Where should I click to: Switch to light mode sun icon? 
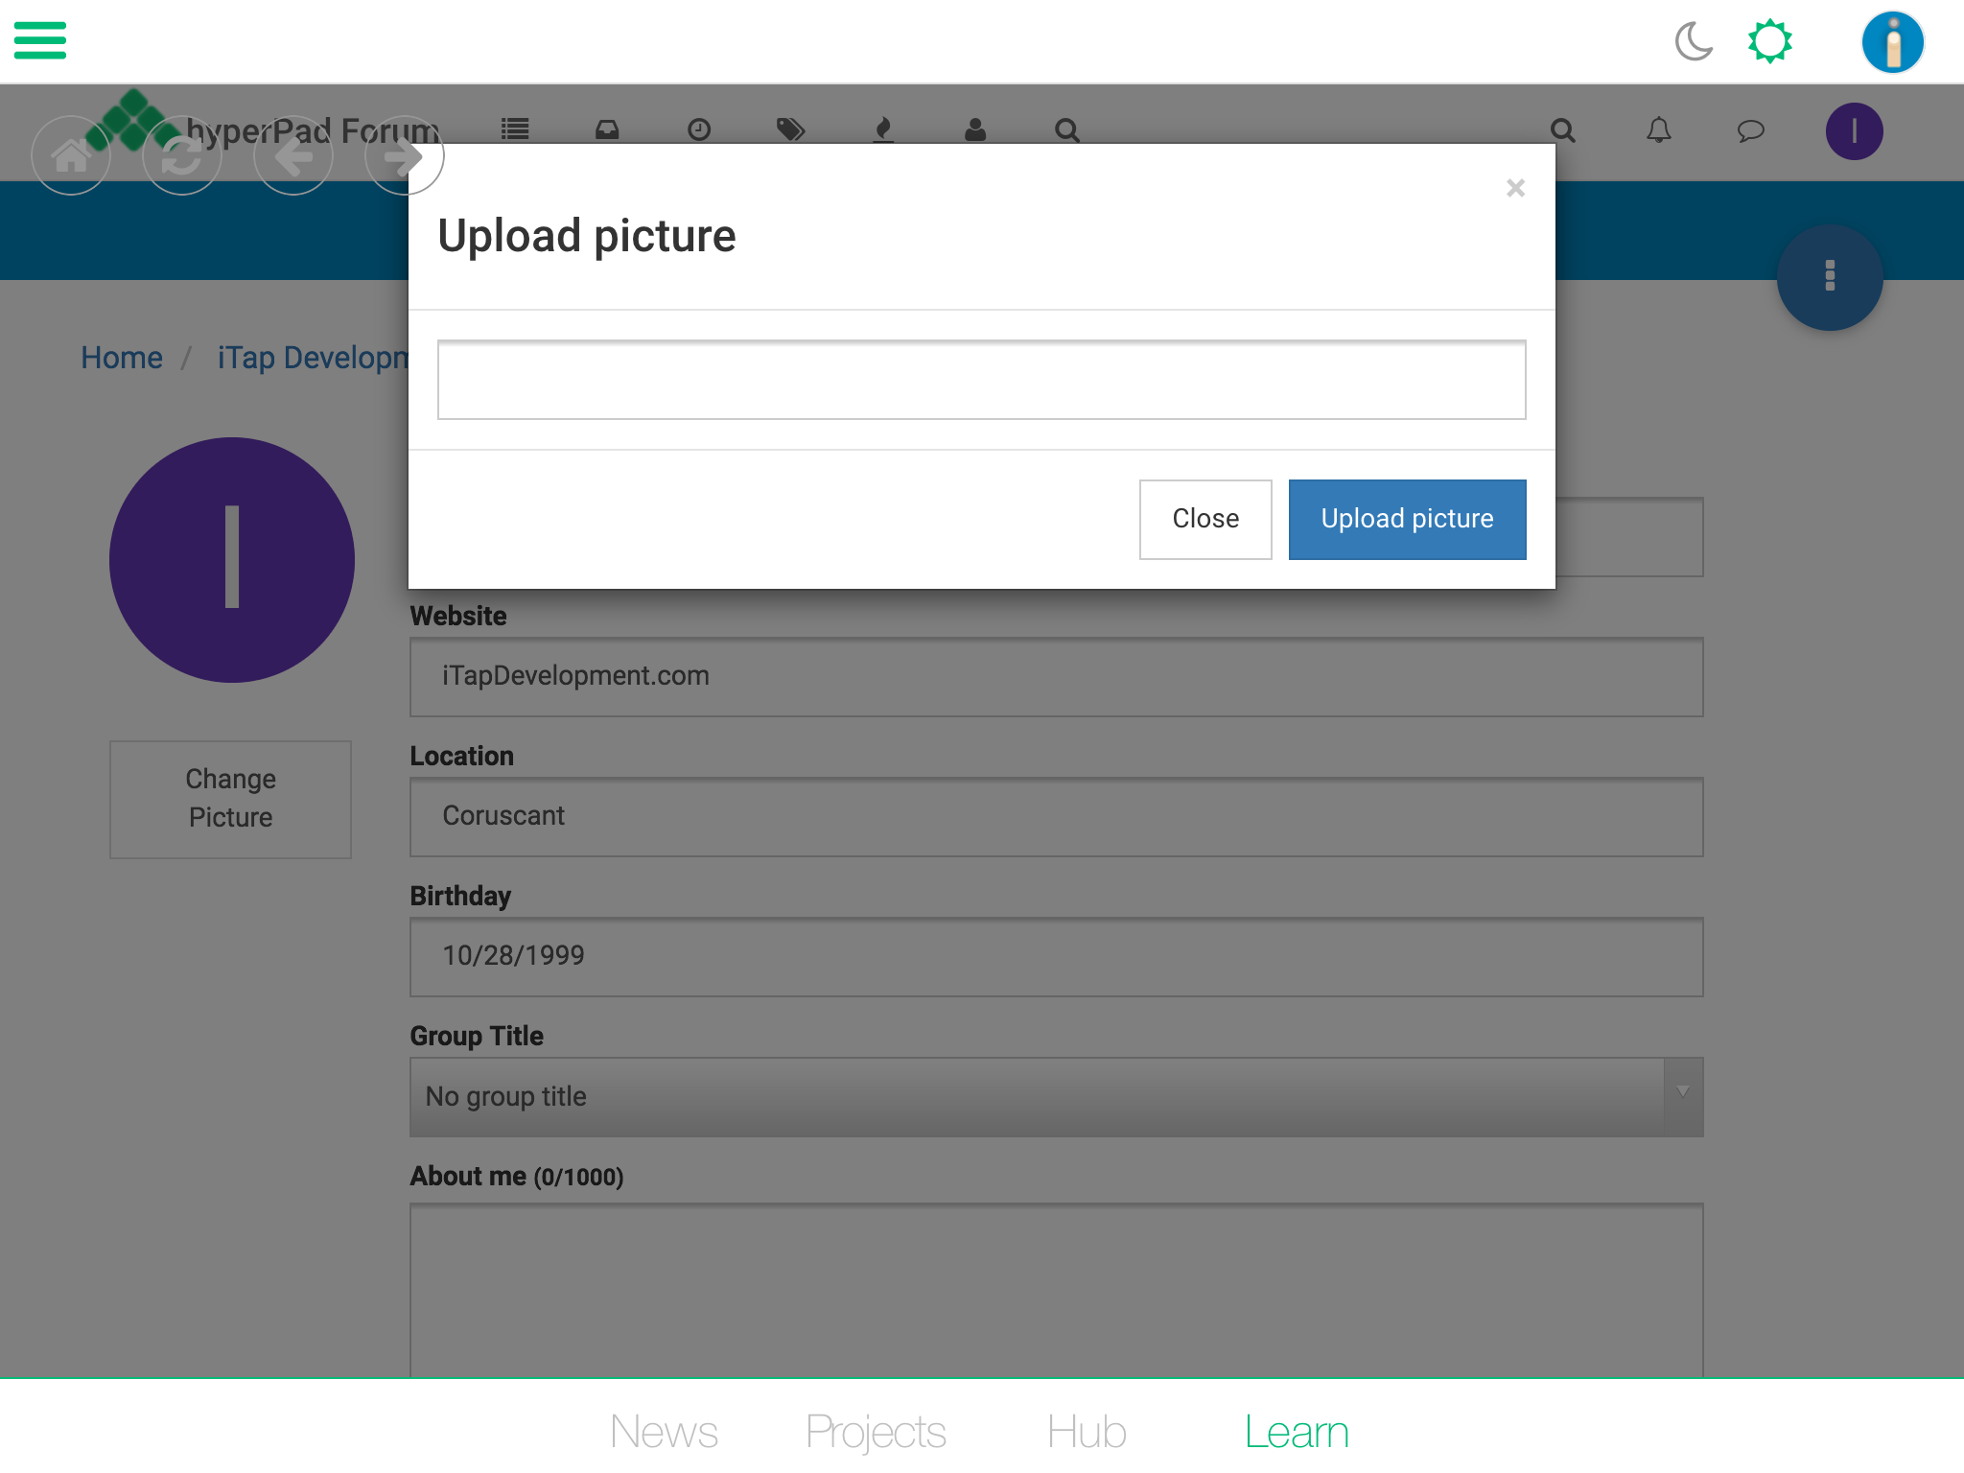click(x=1769, y=41)
